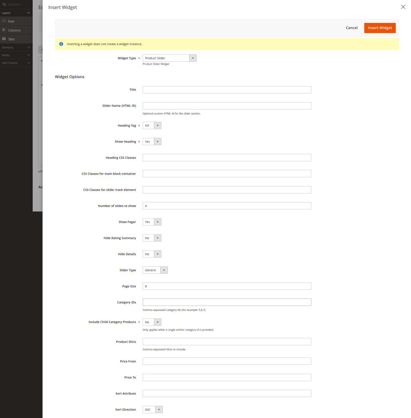Focus the Price To field
This screenshot has height=418, width=411.
[x=227, y=377]
